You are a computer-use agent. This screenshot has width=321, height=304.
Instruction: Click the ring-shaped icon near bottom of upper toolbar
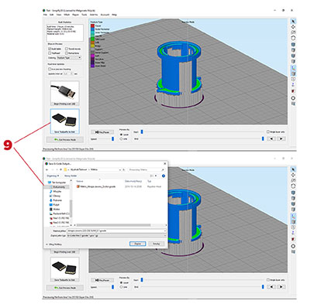pyautogui.click(x=293, y=98)
